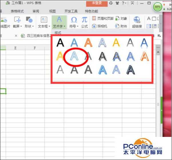Choose the plain black WordArt style

pos(60,42)
